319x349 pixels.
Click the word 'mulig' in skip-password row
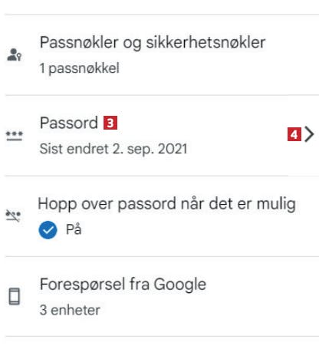click(x=276, y=205)
